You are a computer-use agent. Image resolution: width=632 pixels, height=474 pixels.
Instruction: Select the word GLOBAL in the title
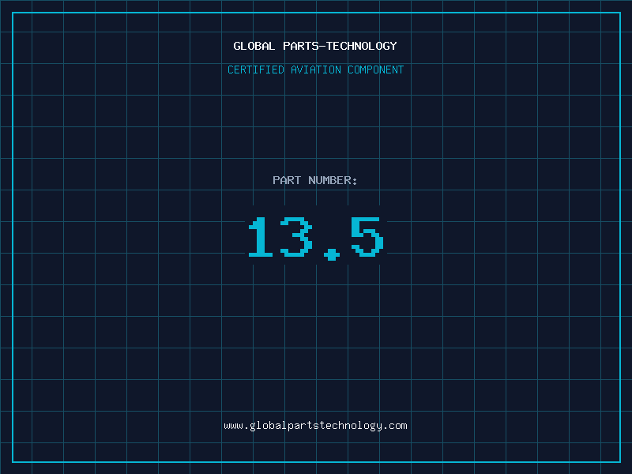click(x=254, y=47)
